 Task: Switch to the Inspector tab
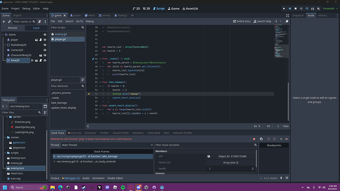[x=298, y=15]
